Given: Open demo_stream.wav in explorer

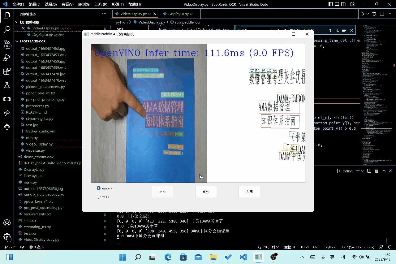Looking at the screenshot, I should pos(38,157).
